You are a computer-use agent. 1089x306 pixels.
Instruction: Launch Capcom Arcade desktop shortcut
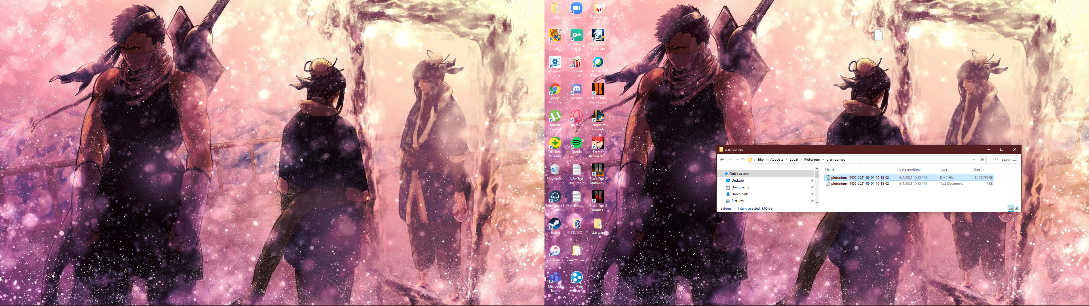[555, 39]
